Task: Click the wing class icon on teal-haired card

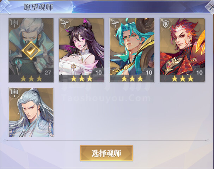Action: 115,24
